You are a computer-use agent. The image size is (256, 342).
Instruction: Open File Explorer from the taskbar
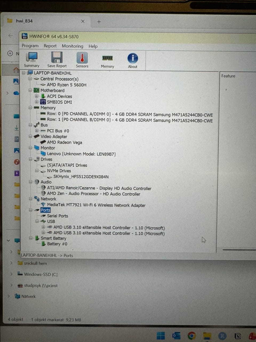tap(207, 336)
